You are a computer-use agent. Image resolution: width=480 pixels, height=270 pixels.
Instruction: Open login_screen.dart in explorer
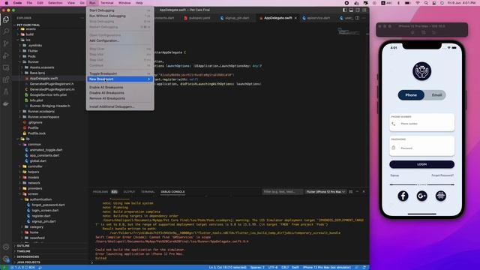[45, 211]
